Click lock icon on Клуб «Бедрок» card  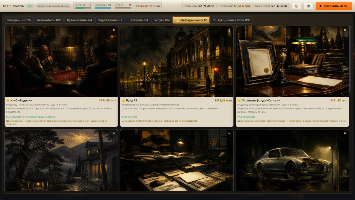[x=114, y=30]
